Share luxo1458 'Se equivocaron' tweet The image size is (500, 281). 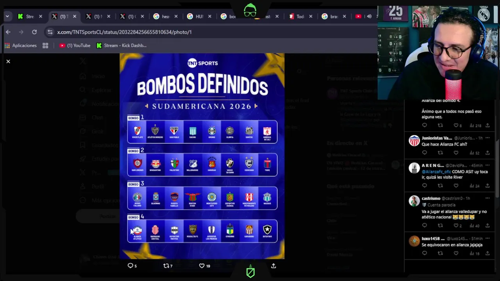pyautogui.click(x=487, y=253)
